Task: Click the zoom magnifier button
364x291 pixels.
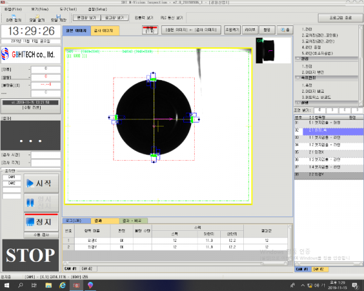Action: coord(285,30)
